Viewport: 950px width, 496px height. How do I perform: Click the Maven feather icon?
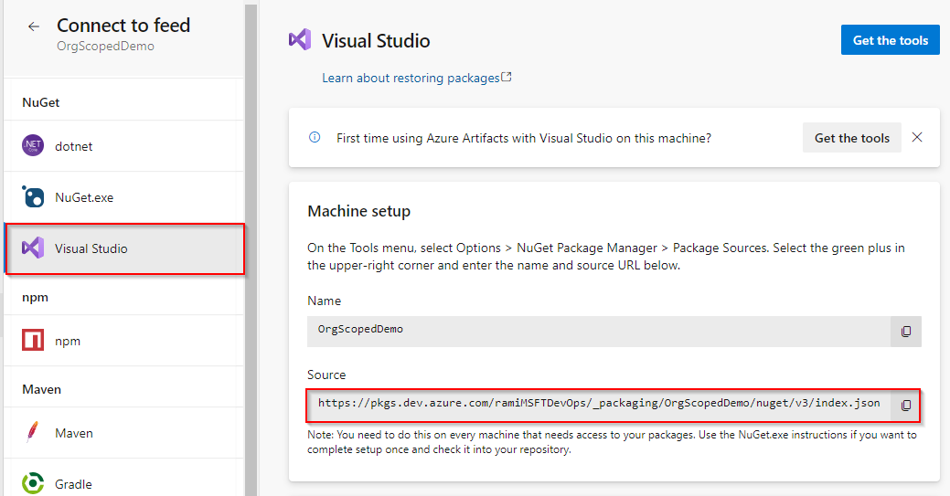(x=33, y=432)
